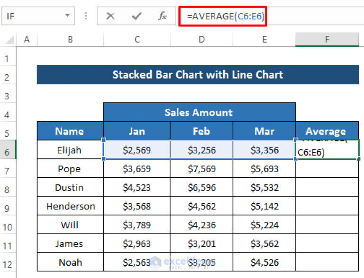Click active cell F6 showing C6:E6)
The width and height of the screenshot is (364, 278).
pyautogui.click(x=328, y=150)
